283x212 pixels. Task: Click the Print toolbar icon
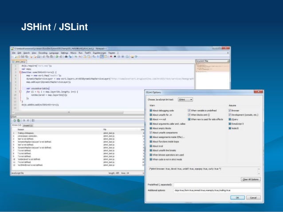point(39,57)
